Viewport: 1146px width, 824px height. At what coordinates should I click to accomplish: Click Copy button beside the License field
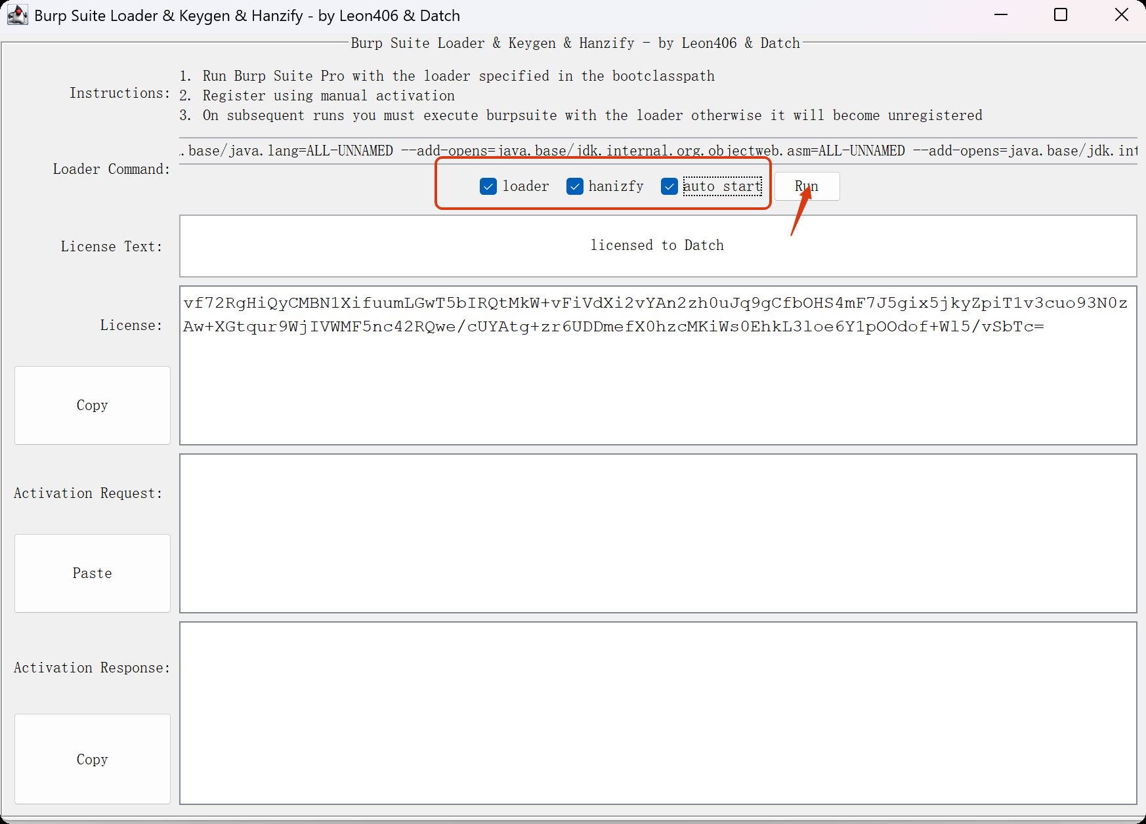click(x=93, y=405)
